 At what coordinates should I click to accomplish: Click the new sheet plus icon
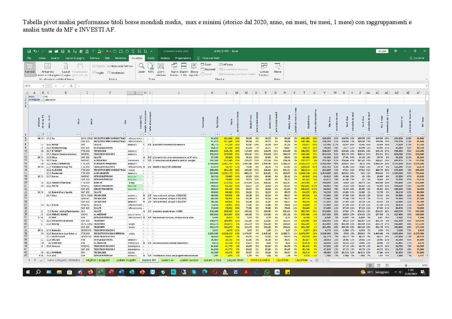point(317,260)
